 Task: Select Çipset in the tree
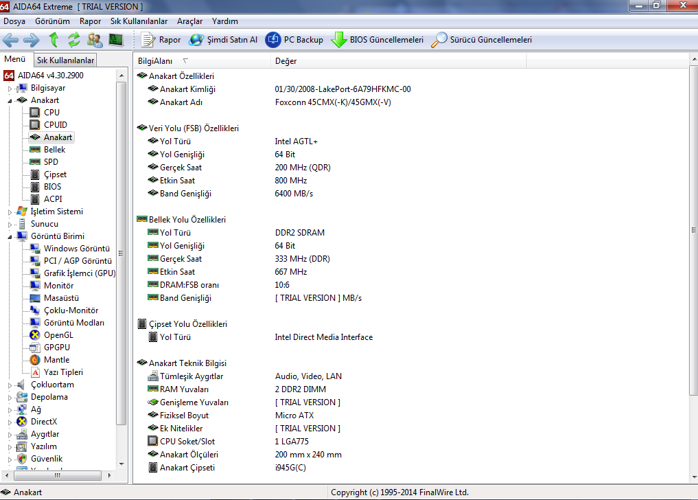(55, 174)
